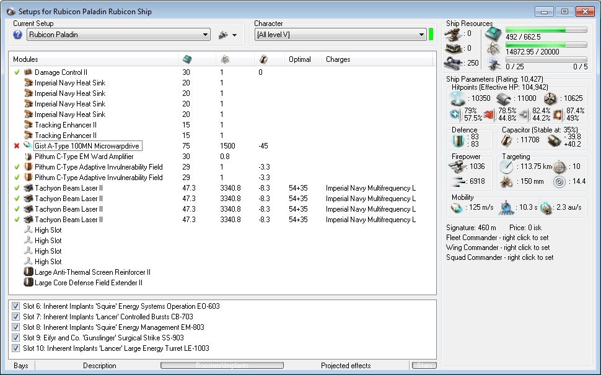Toggle the red X on Gist A-Type Microwarpdrive
This screenshot has height=375, width=601.
click(17, 146)
